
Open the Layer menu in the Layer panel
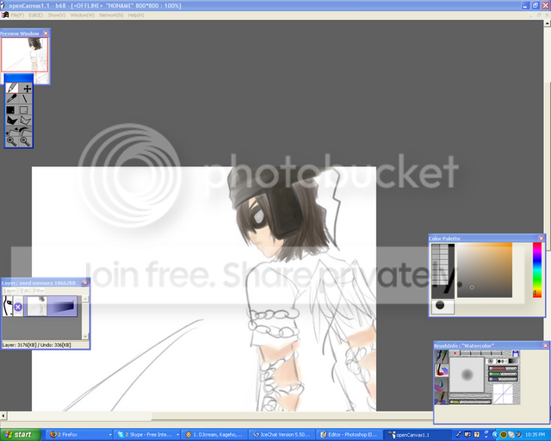click(x=9, y=291)
